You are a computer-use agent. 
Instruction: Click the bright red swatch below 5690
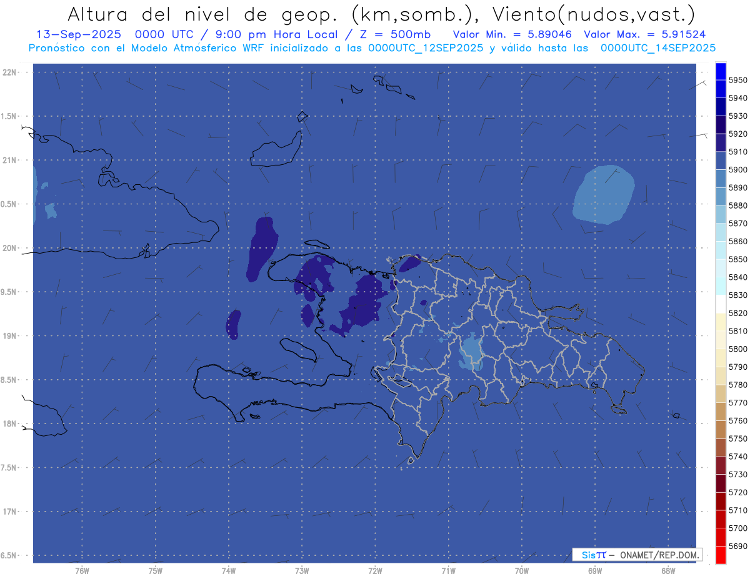720,555
